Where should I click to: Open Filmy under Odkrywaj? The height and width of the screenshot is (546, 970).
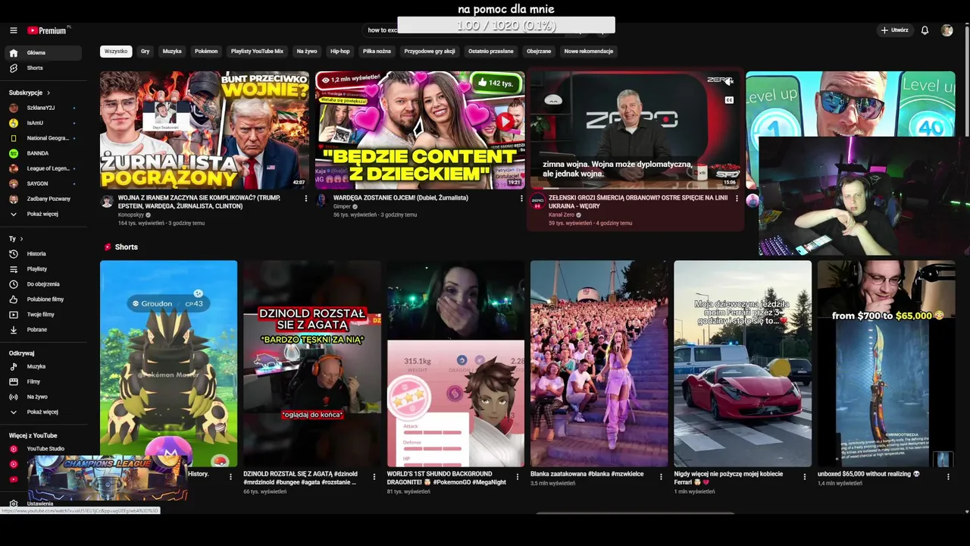[x=43, y=382]
